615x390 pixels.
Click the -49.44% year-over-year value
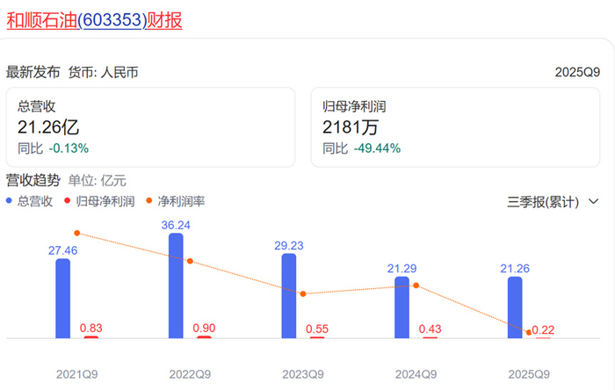pyautogui.click(x=377, y=148)
